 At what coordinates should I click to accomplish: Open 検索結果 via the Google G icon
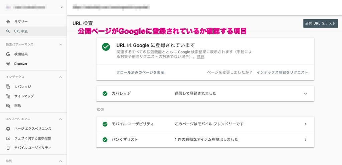[8, 54]
